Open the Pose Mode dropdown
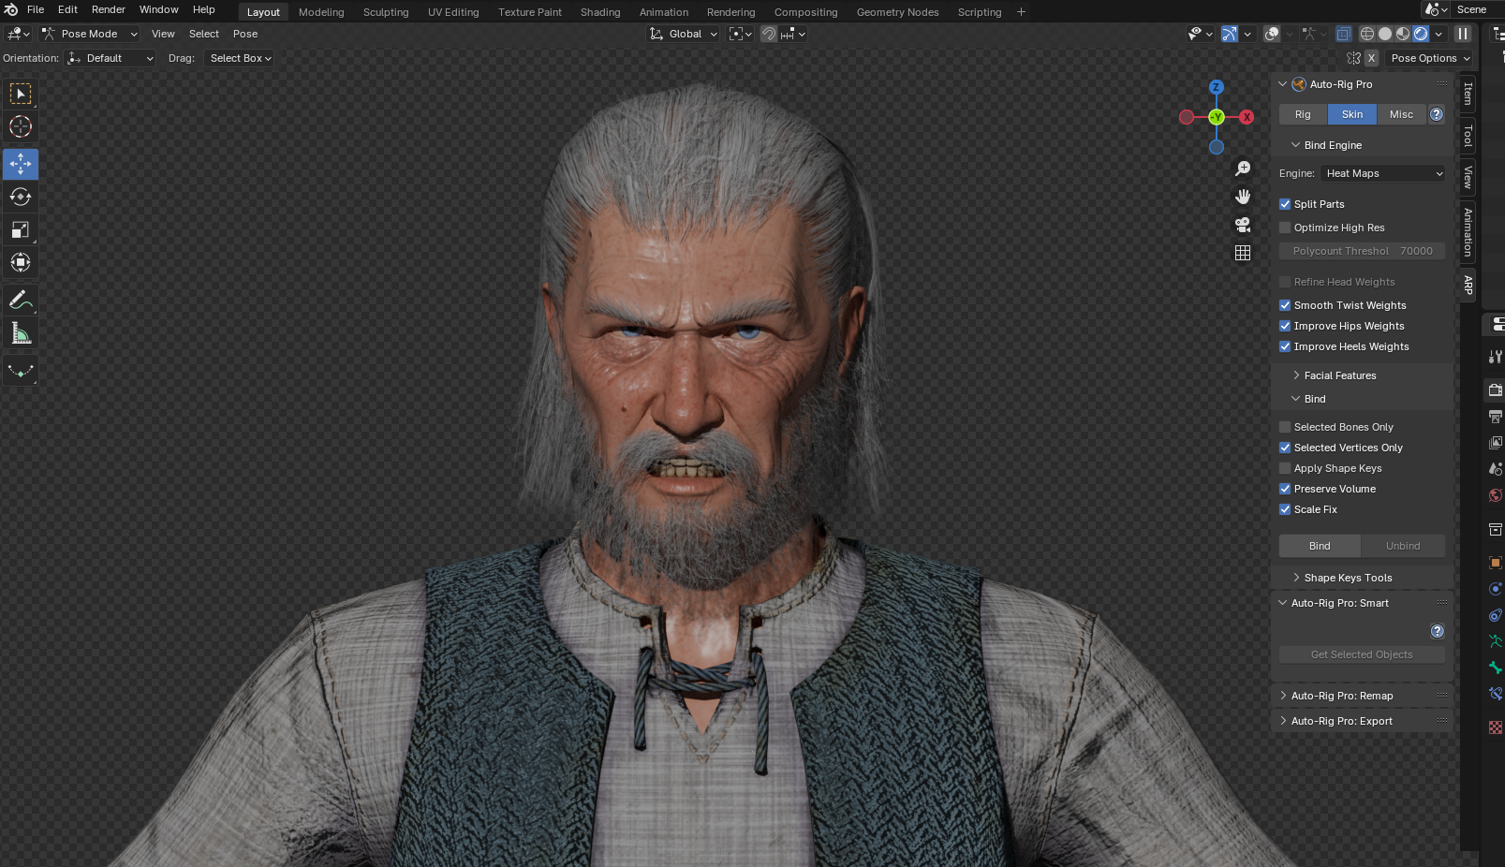This screenshot has width=1505, height=867. pos(90,34)
